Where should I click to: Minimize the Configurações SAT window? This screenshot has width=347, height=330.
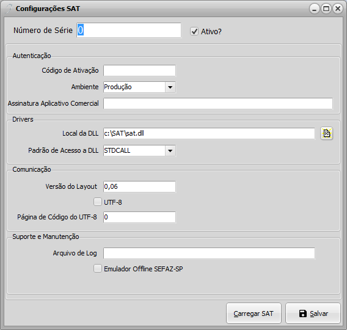click(x=314, y=9)
